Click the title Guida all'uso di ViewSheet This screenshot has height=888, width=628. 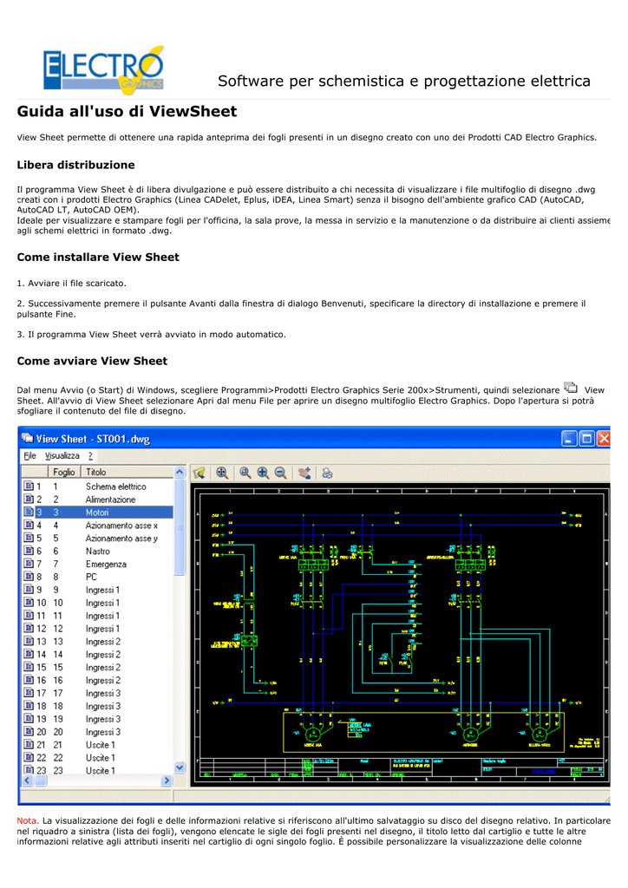coord(127,112)
